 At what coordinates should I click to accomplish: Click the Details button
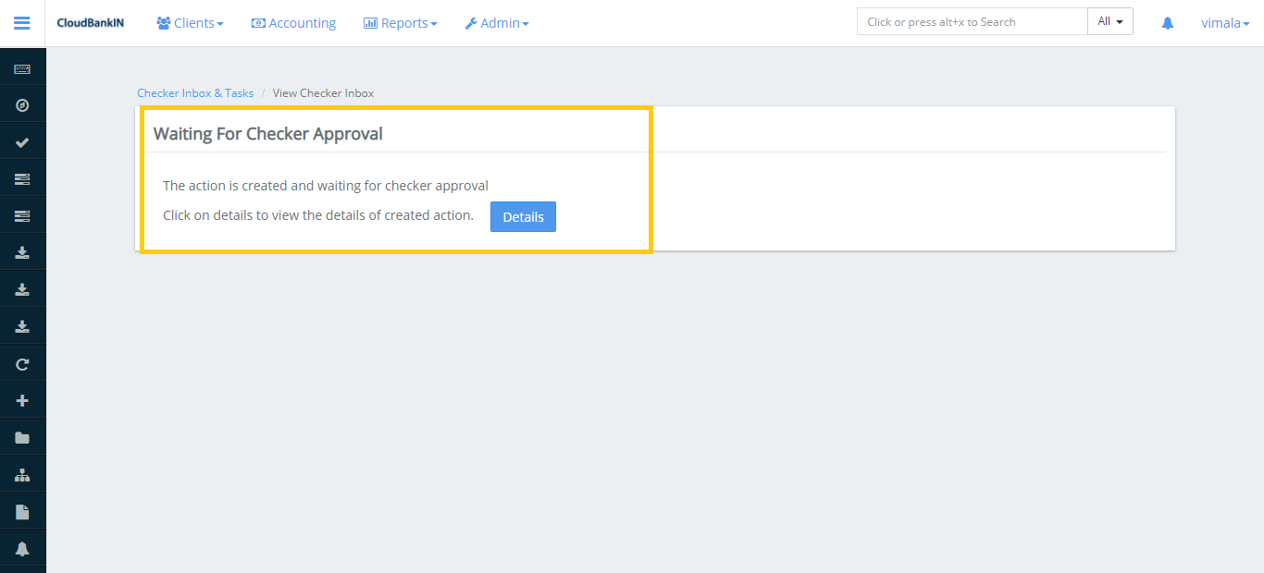pyautogui.click(x=523, y=216)
